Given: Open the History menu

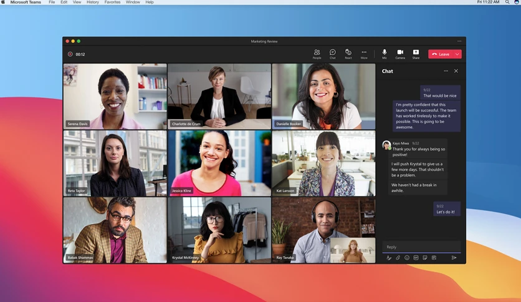Looking at the screenshot, I should pos(93,2).
